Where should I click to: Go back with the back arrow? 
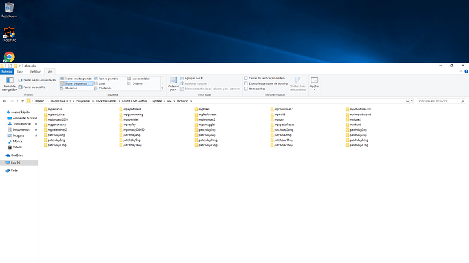coord(5,101)
